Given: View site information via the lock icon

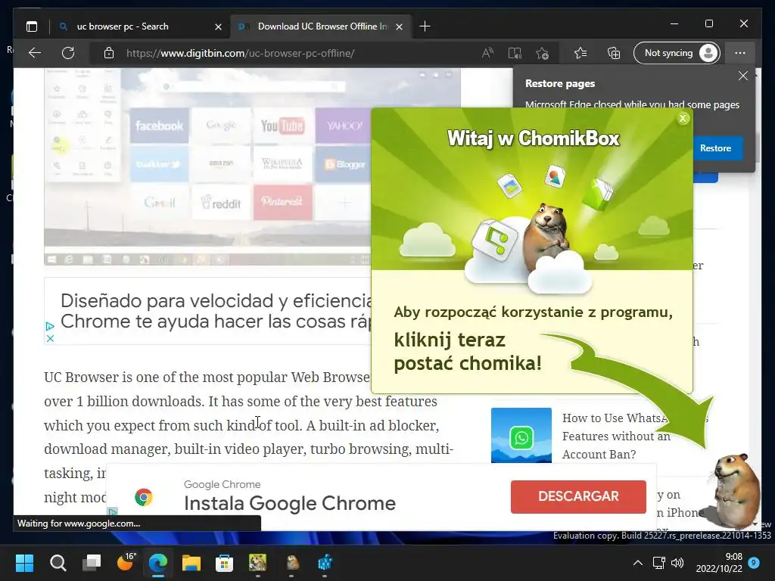Looking at the screenshot, I should [109, 53].
